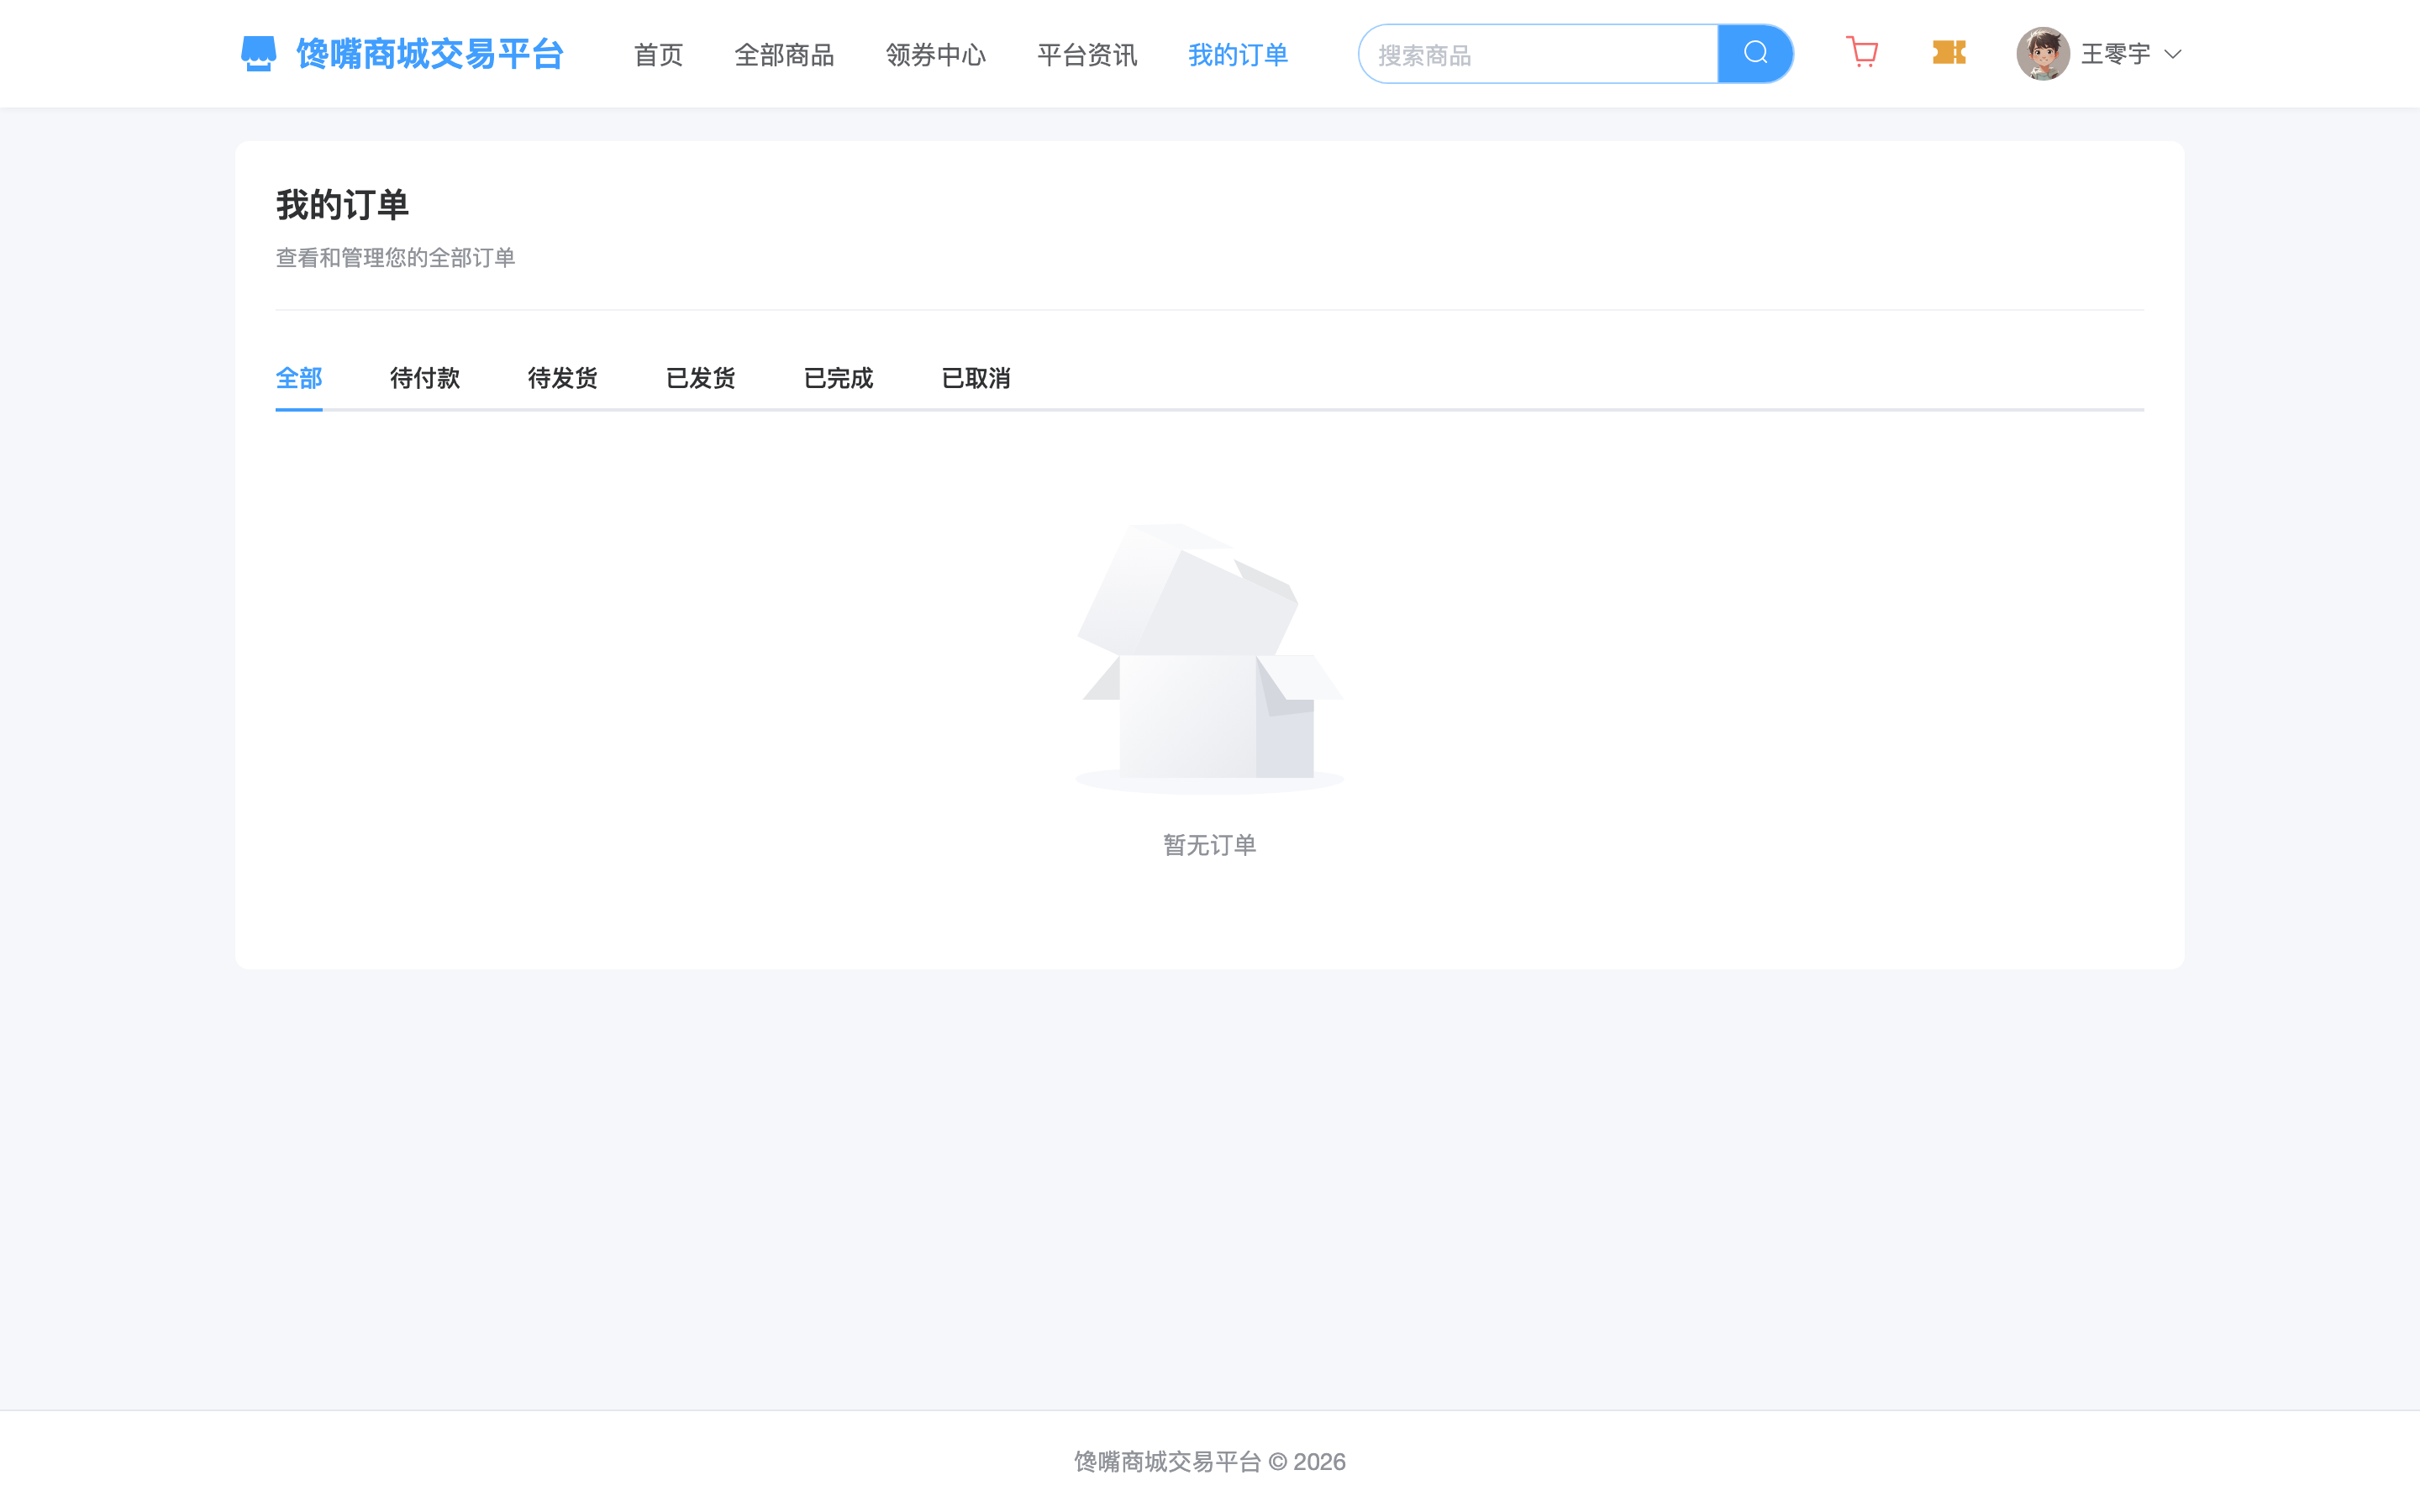The height and width of the screenshot is (1512, 2420).
Task: Switch to the 已完成 tab
Action: point(839,378)
